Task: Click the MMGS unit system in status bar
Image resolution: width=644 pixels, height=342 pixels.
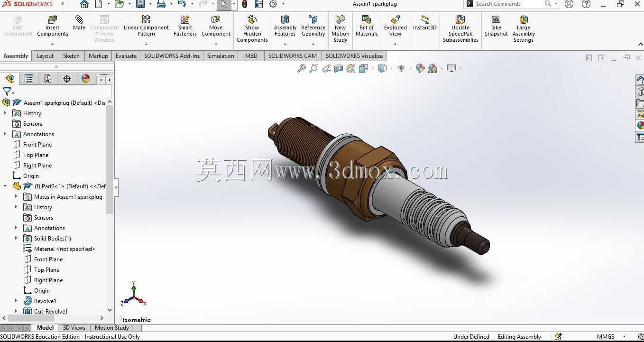Action: (606, 337)
